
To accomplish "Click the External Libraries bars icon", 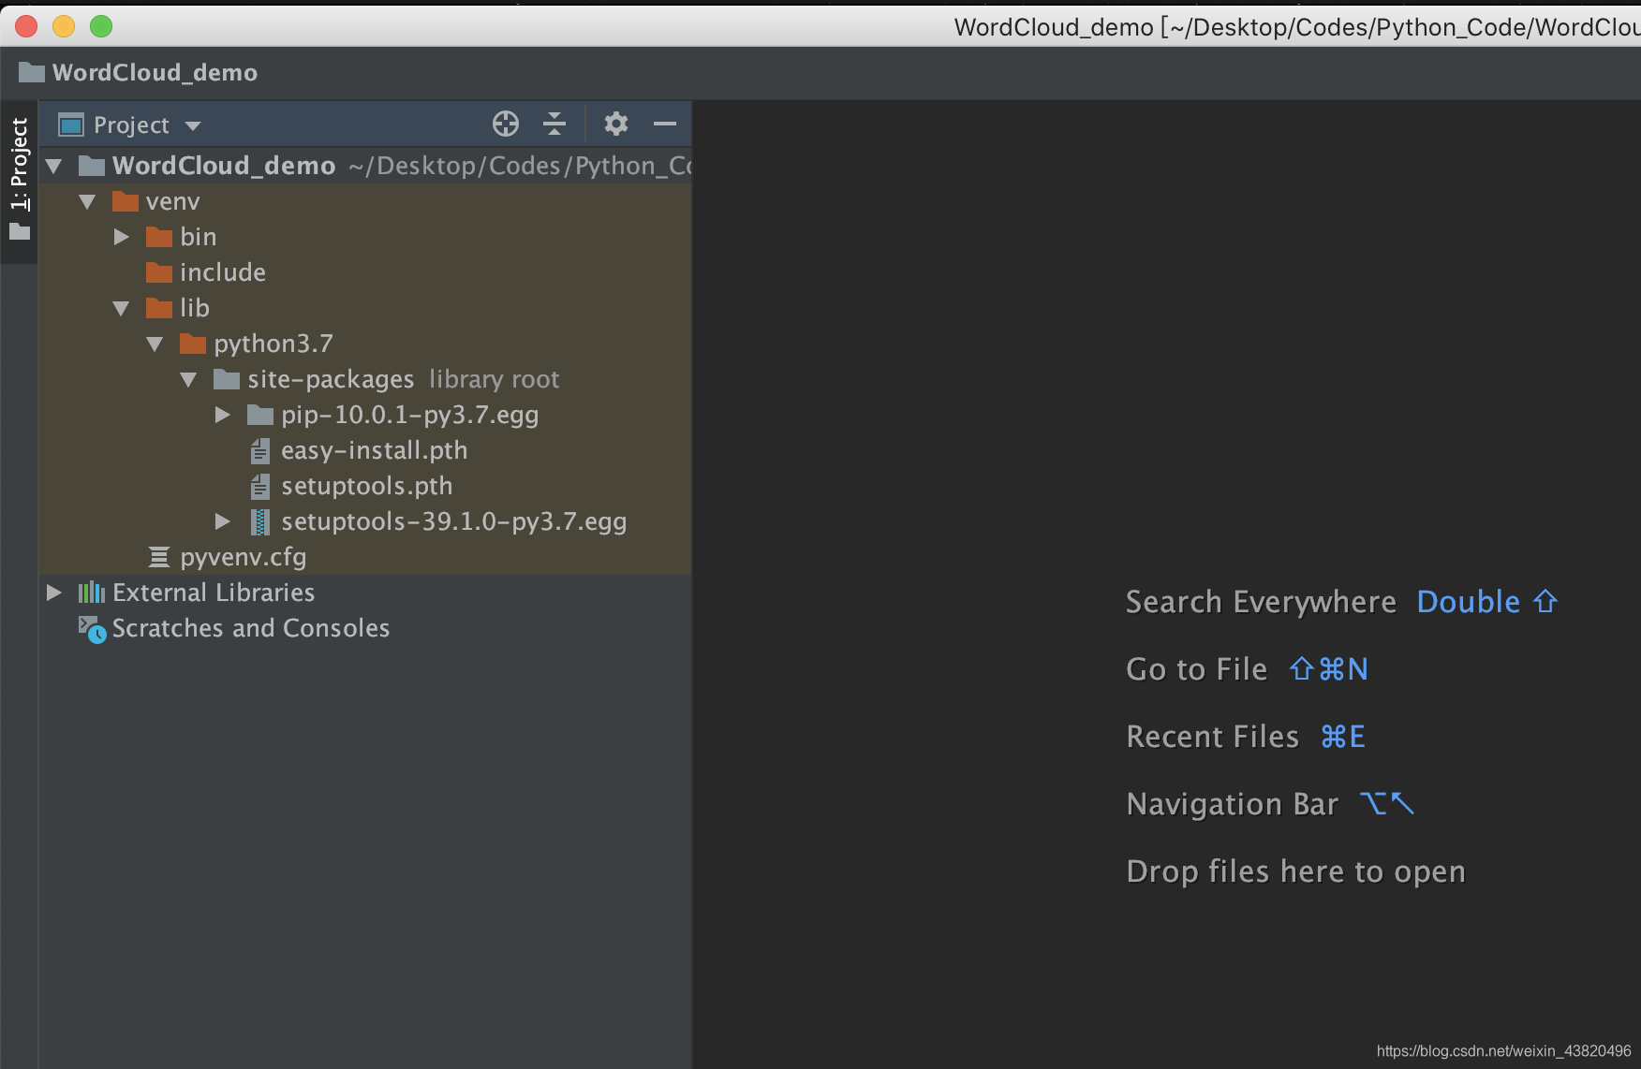I will click(92, 593).
